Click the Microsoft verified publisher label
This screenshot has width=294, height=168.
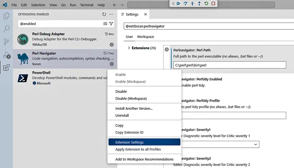click(42, 83)
